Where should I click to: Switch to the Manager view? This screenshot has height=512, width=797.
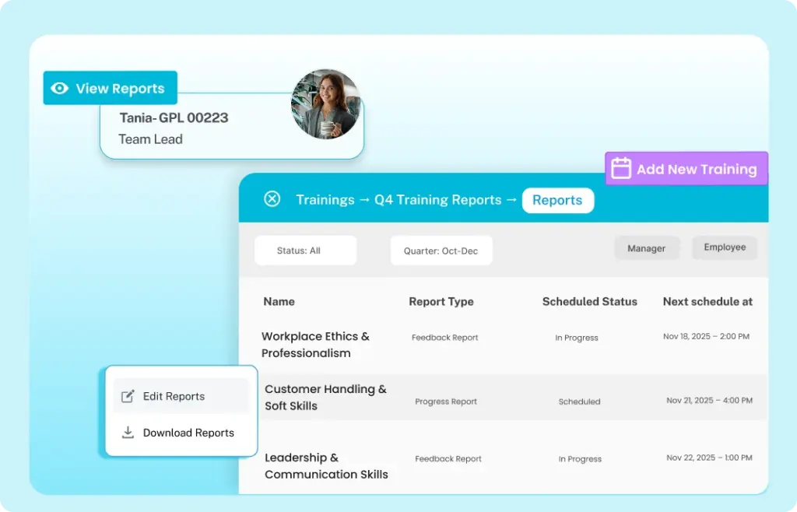coord(646,248)
